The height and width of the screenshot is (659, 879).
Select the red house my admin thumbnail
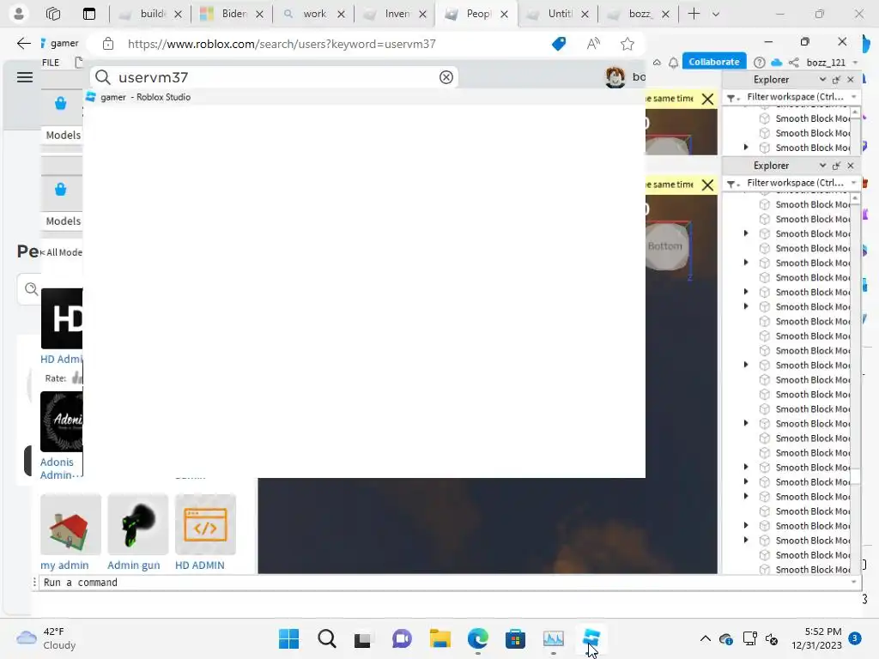coord(70,524)
